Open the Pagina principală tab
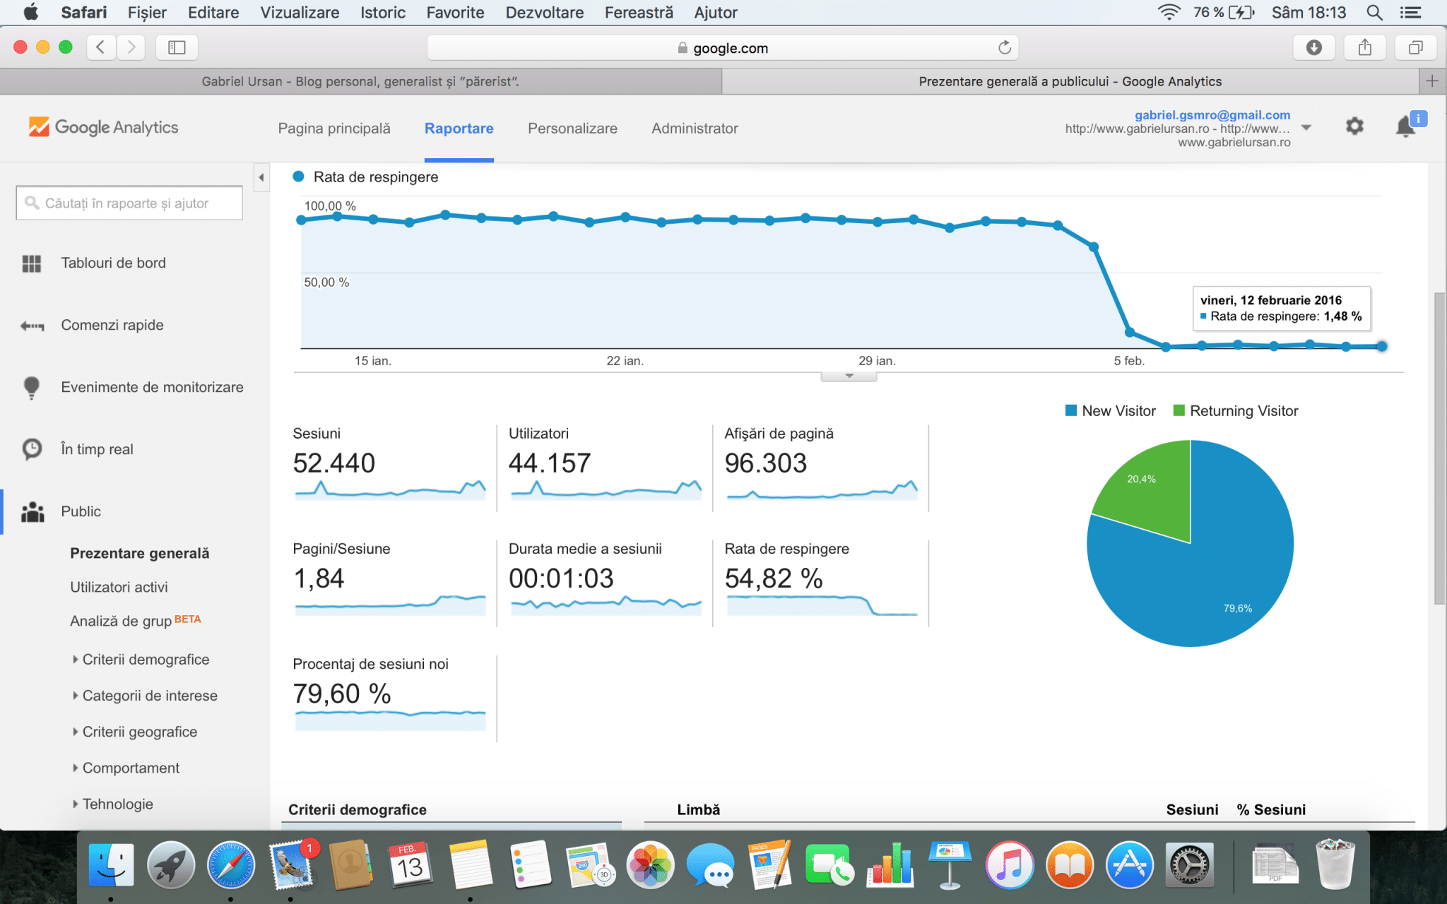 click(334, 129)
